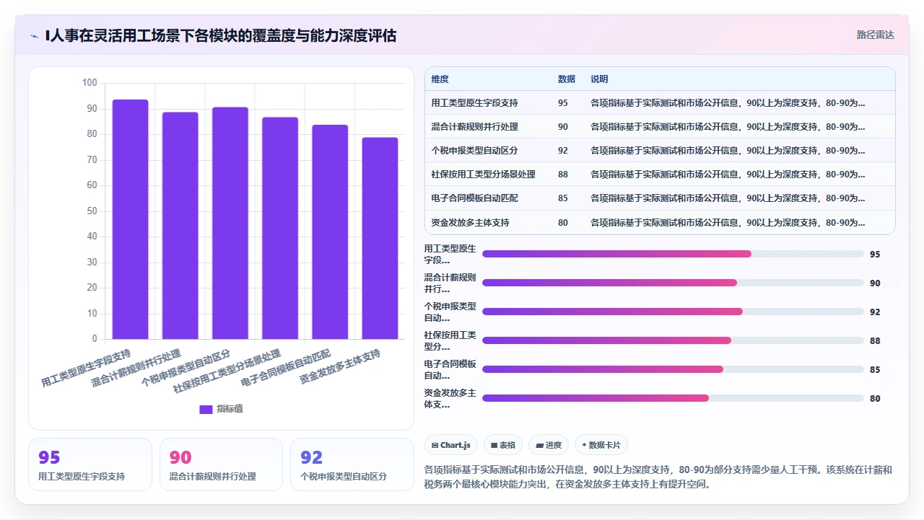
Task: Select table row 个税申报类型自动区分
Action: pos(660,151)
